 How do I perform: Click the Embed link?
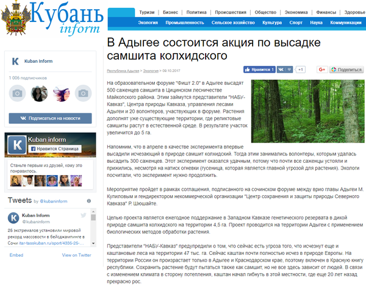point(16,255)
